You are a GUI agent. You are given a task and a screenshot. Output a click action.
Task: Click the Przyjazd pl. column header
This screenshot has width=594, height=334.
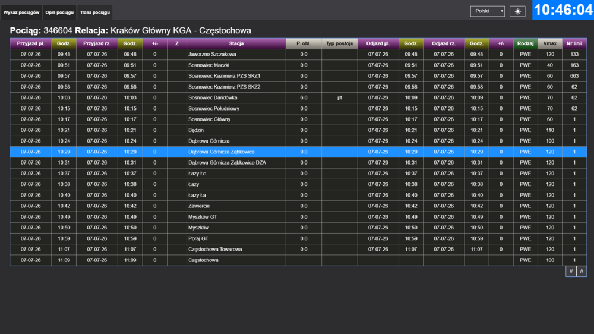coord(31,43)
